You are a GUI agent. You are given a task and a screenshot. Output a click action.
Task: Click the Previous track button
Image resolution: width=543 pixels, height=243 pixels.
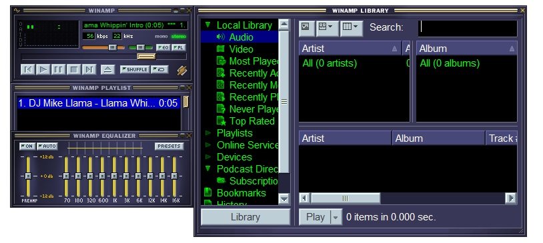point(28,70)
